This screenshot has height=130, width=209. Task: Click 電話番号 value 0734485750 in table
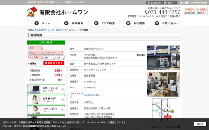(90, 82)
